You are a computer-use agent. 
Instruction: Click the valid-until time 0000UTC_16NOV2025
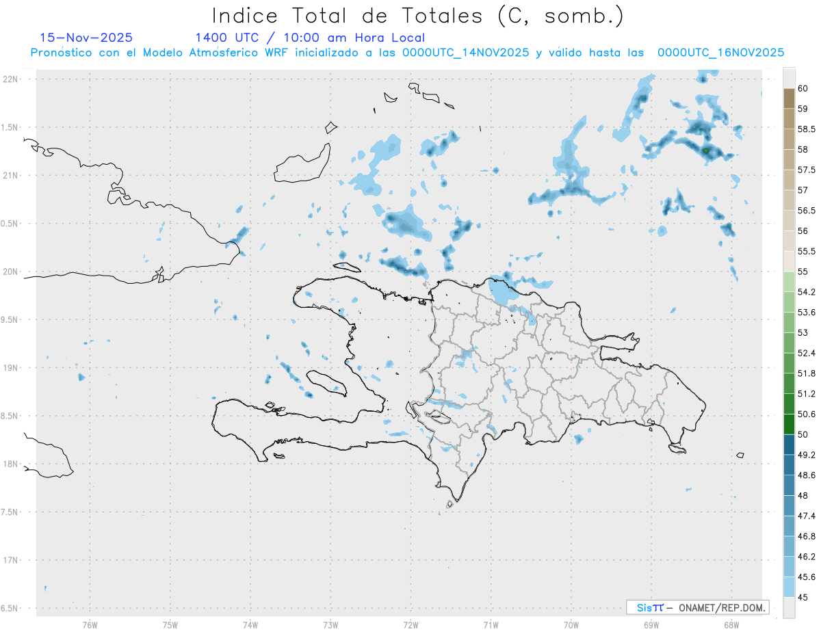pos(720,53)
